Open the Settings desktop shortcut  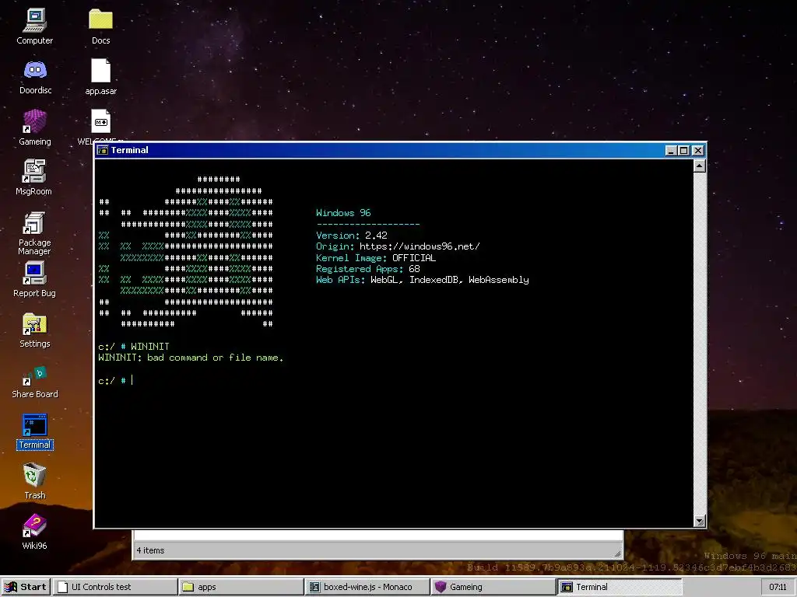pyautogui.click(x=34, y=330)
